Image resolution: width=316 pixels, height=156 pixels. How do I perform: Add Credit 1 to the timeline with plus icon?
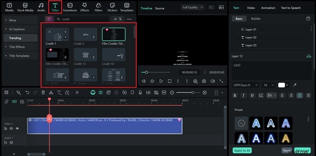pos(65,37)
